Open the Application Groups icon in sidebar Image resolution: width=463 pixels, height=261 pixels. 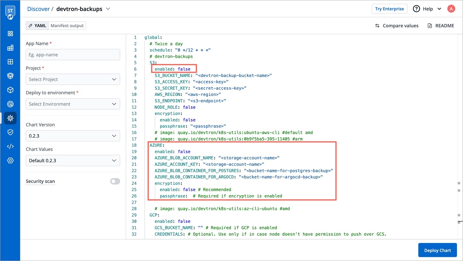click(10, 62)
